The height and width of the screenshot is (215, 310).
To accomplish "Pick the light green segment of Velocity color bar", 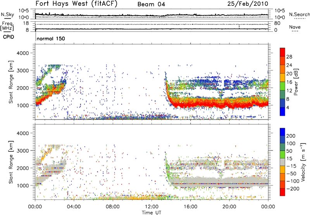I will [282, 154].
